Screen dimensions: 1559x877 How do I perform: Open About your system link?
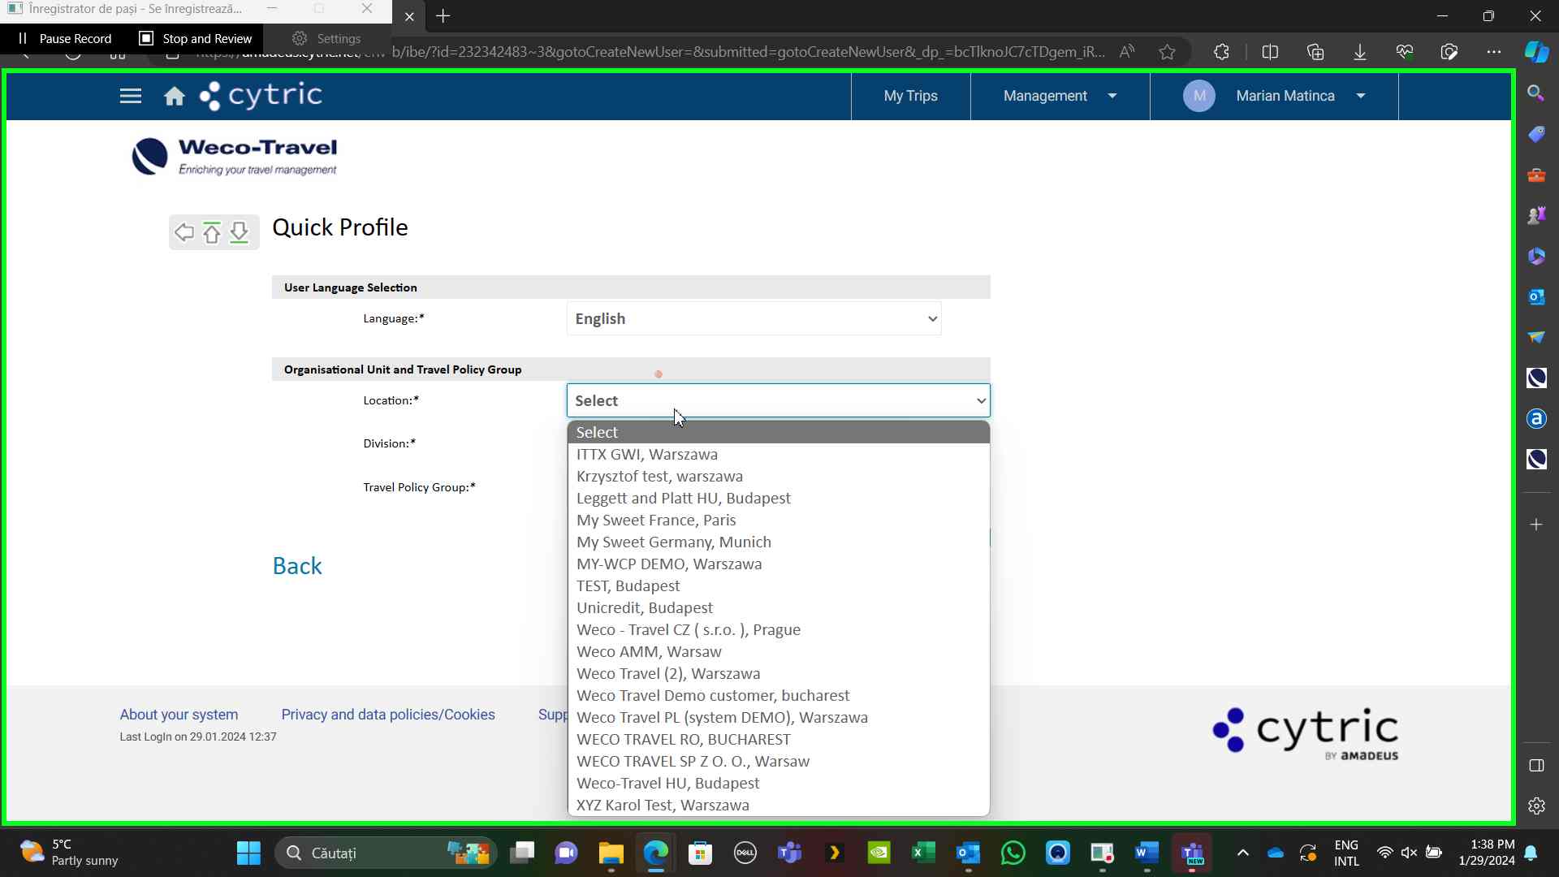179,715
